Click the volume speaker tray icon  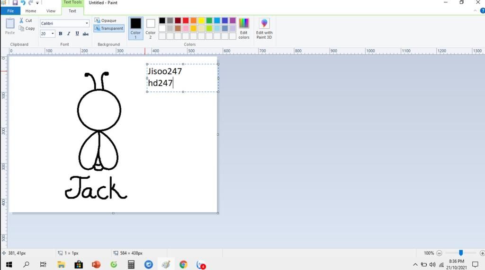(x=432, y=264)
